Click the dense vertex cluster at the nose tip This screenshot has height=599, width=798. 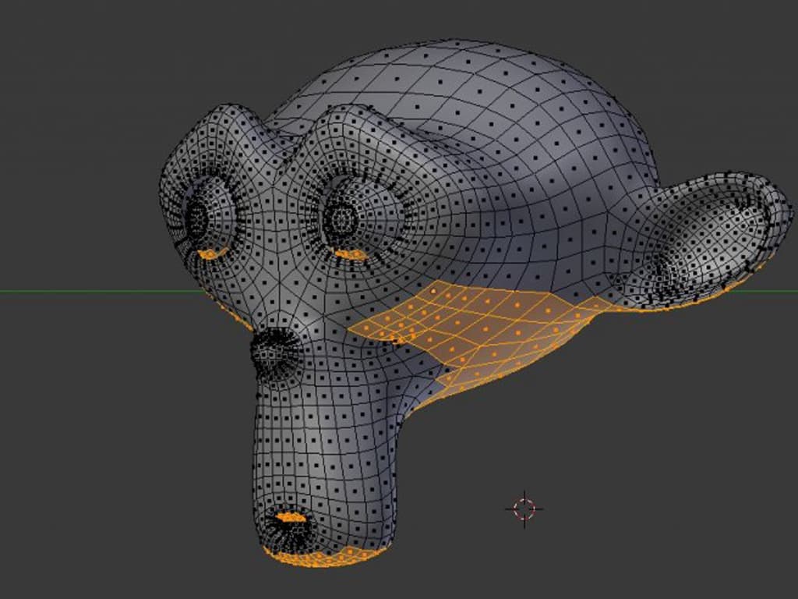[x=275, y=350]
